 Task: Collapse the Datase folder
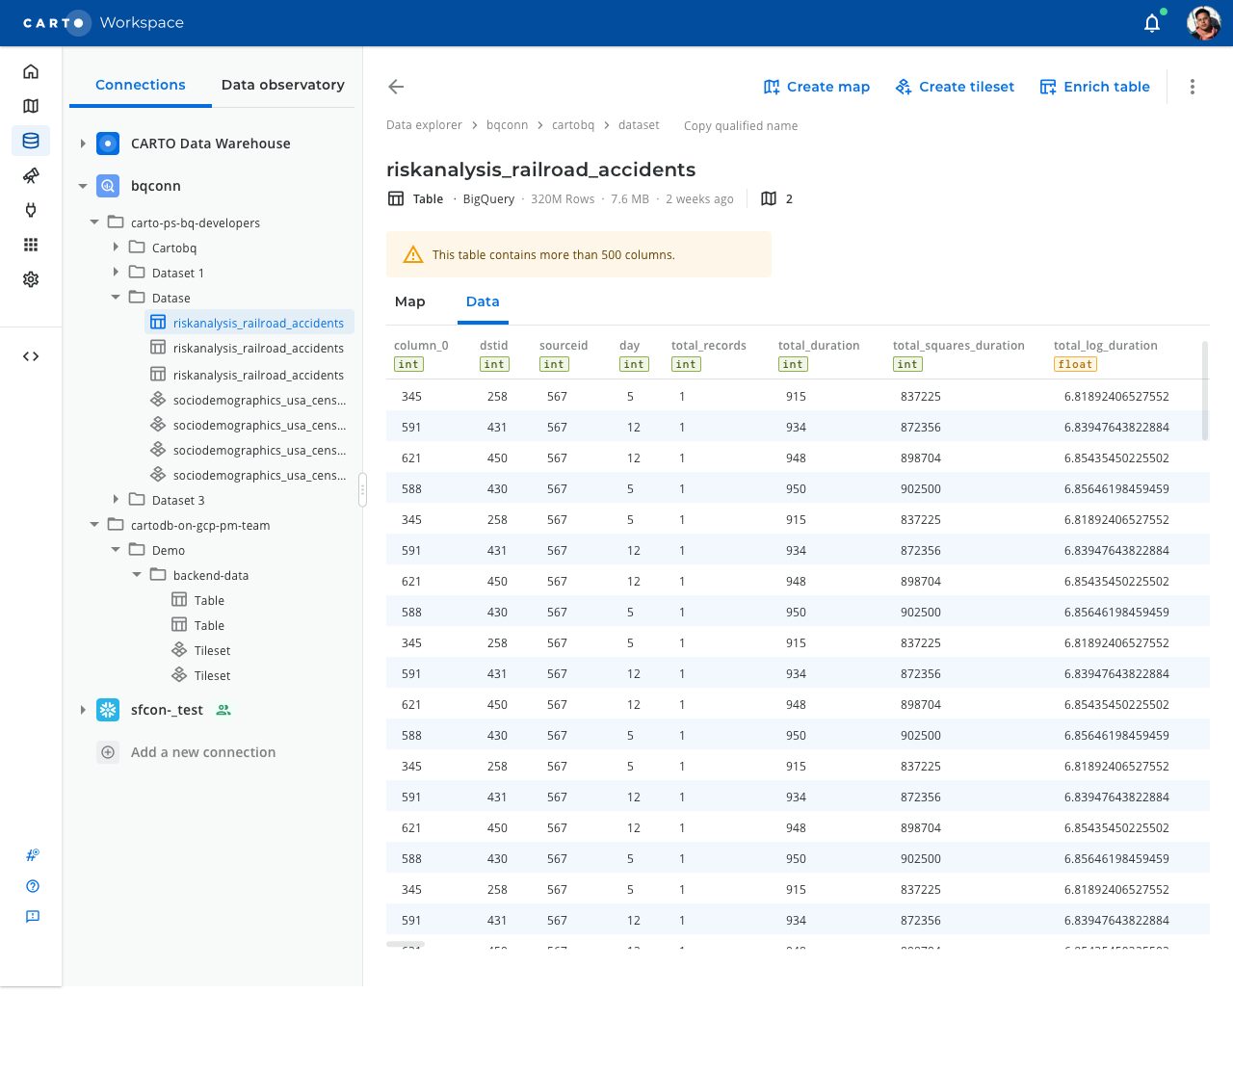116,298
